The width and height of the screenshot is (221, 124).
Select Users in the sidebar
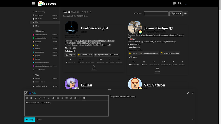pyautogui.click(x=45, y=22)
